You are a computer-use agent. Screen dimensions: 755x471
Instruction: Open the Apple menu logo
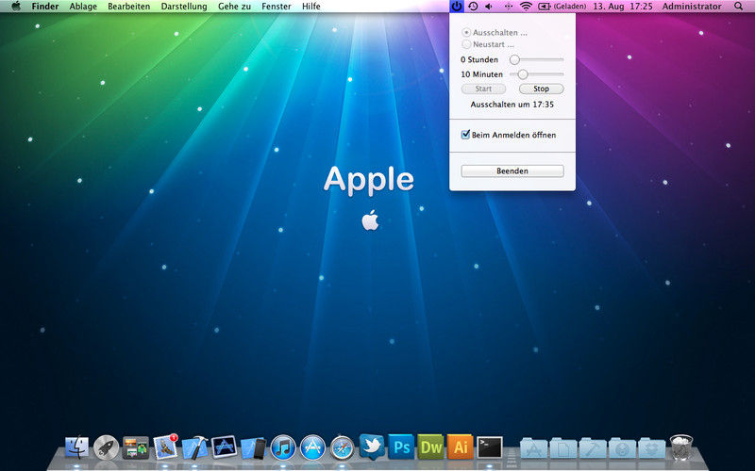point(16,7)
